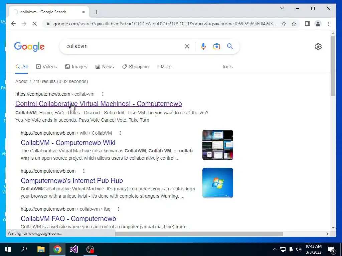Image resolution: width=342 pixels, height=256 pixels.
Task: Close the collabvm Google Search tab
Action: (83, 12)
